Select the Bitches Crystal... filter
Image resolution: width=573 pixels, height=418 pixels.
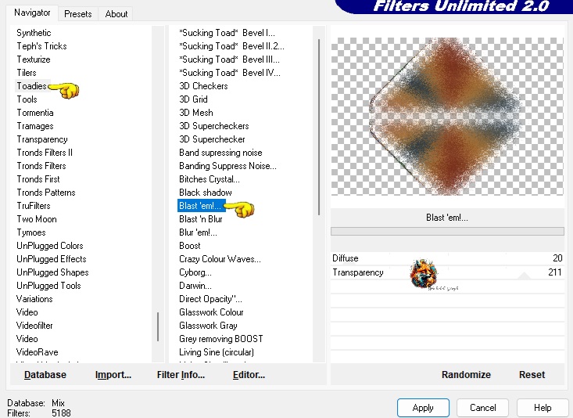click(210, 179)
